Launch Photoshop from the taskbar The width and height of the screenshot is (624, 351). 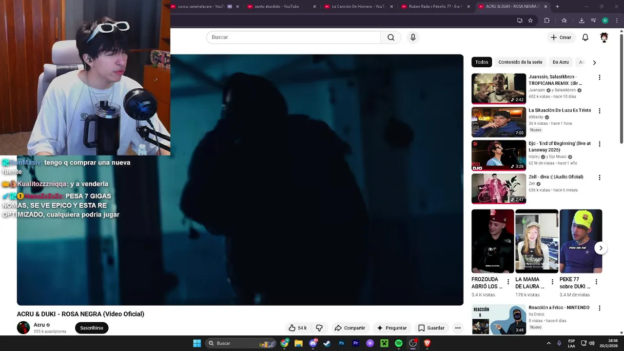(x=341, y=343)
